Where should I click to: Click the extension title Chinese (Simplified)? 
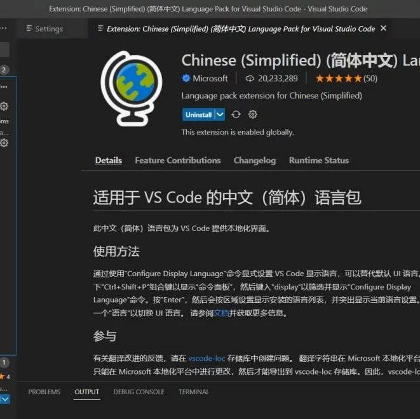point(301,60)
